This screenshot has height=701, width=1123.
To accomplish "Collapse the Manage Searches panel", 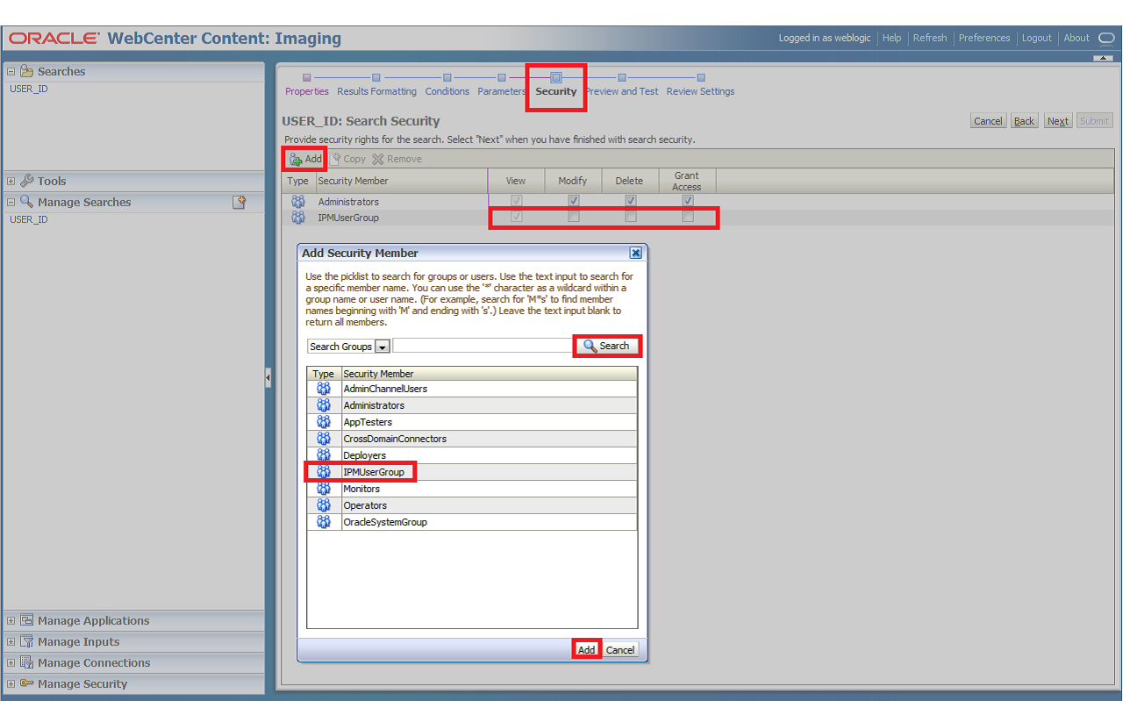I will coord(11,203).
